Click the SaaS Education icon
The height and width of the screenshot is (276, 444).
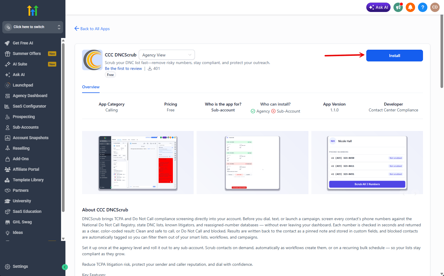[x=8, y=212]
